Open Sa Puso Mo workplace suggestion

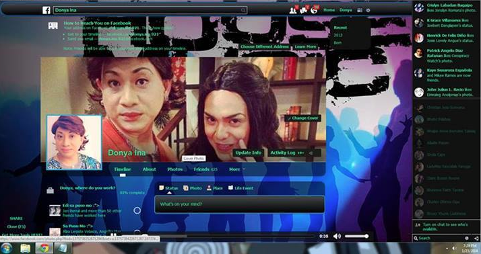coord(77,226)
